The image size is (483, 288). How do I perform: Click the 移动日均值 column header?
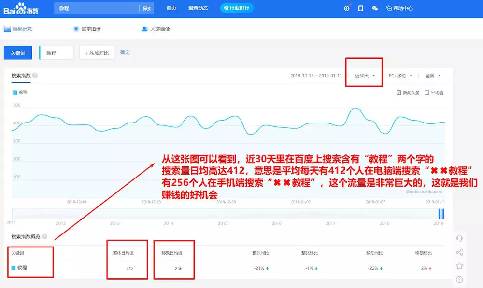172,253
